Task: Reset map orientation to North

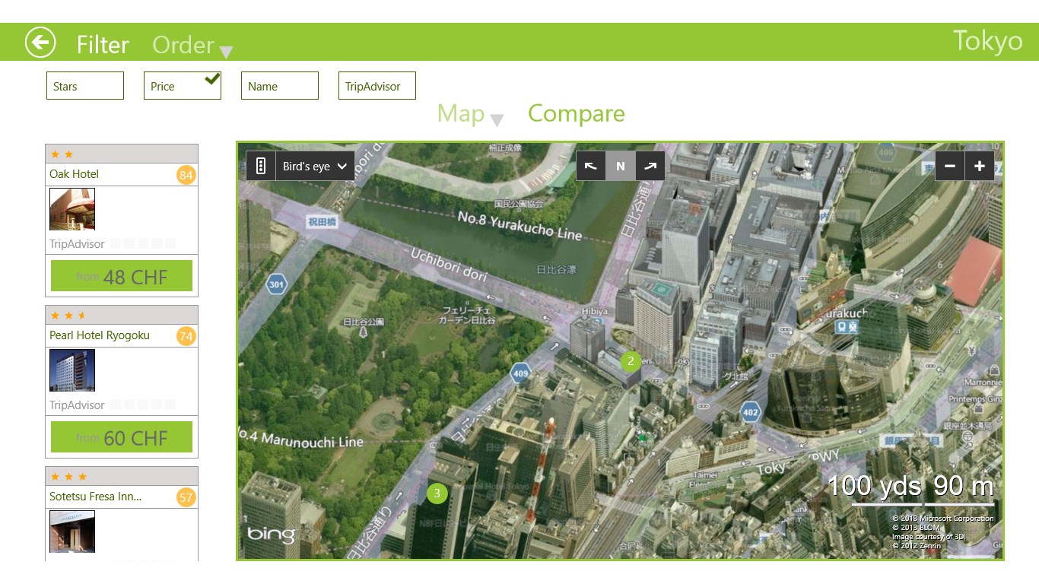Action: click(x=620, y=166)
